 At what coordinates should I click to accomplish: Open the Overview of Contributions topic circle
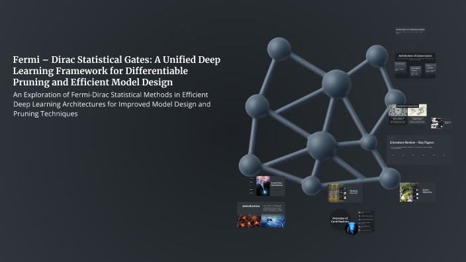click(340, 220)
